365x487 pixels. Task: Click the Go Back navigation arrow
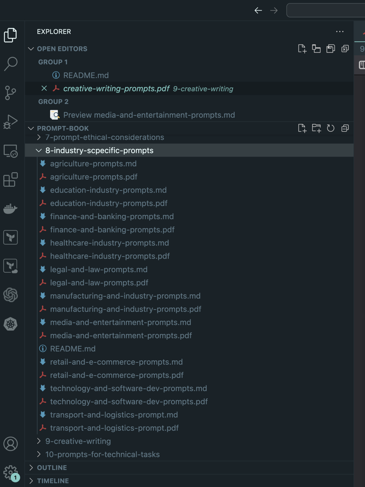tap(258, 11)
